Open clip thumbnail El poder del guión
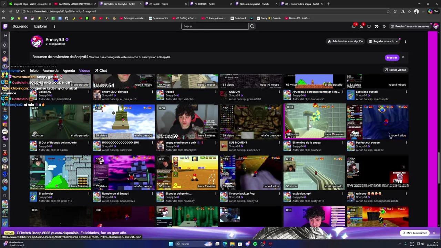The width and height of the screenshot is (441, 248). tap(187, 172)
